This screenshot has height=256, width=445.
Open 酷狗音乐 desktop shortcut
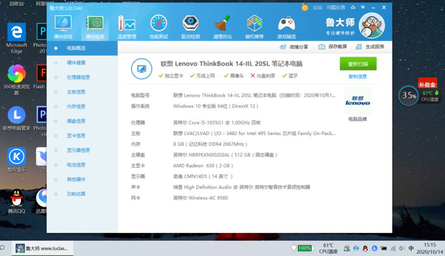[x=16, y=160]
